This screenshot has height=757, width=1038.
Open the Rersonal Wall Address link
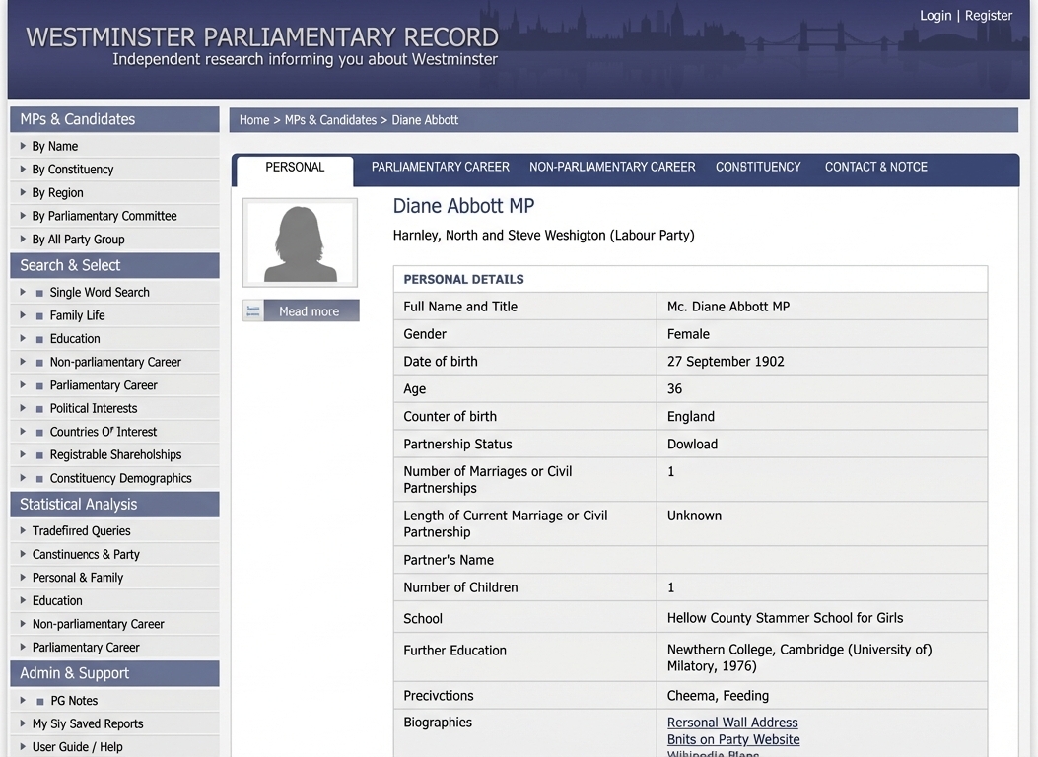point(732,722)
